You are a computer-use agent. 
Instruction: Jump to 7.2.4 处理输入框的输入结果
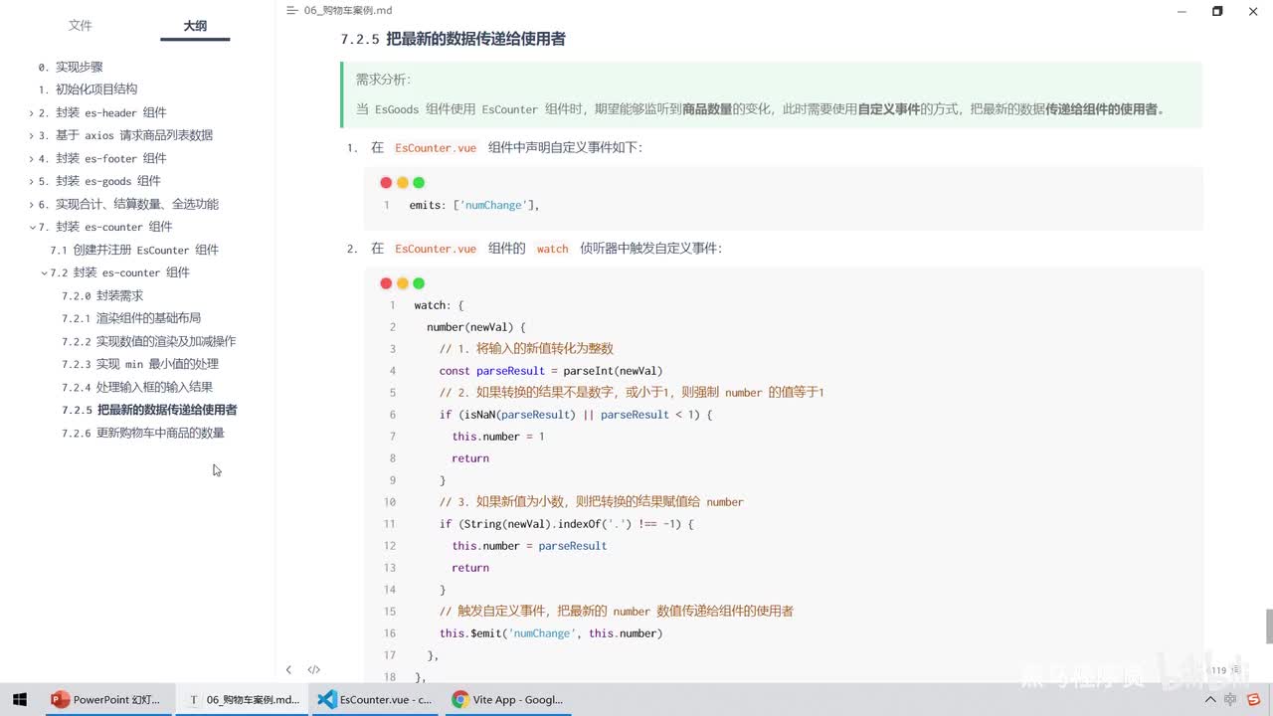(137, 388)
